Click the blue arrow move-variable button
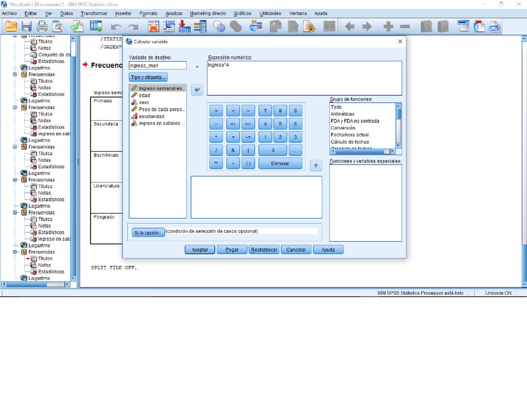The image size is (527, 395). point(197,89)
